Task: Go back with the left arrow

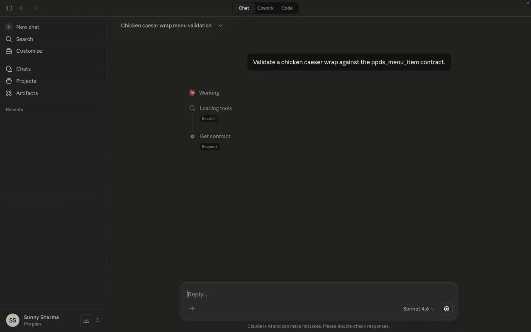Action: point(22,8)
